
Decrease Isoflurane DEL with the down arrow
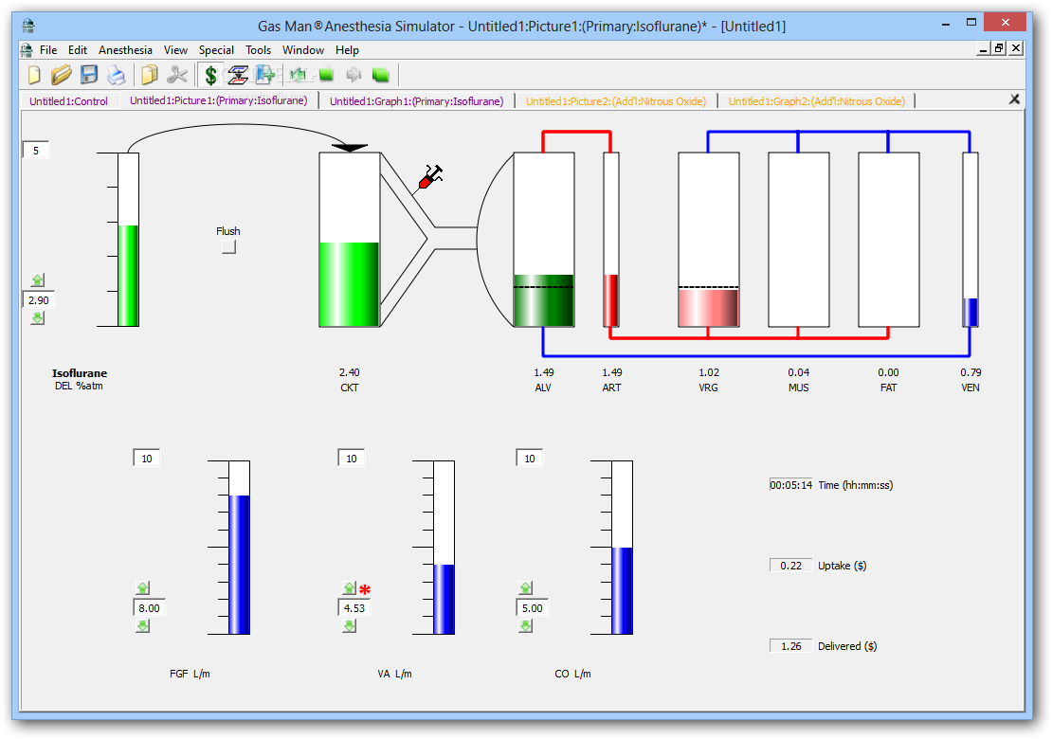pos(38,317)
